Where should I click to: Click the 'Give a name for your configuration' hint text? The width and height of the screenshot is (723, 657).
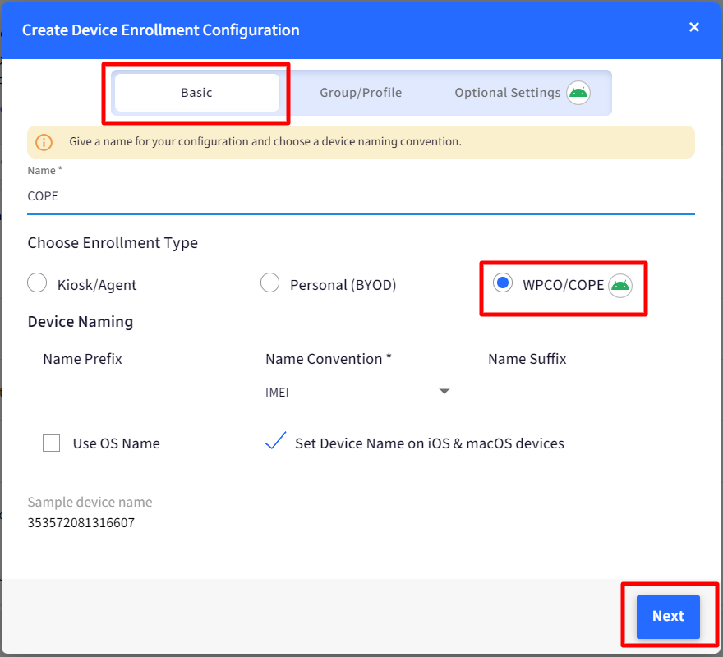point(265,141)
